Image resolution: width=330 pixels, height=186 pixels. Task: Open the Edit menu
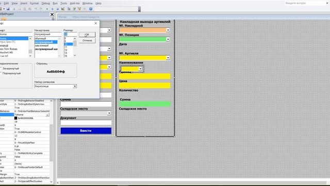click(x=6, y=4)
